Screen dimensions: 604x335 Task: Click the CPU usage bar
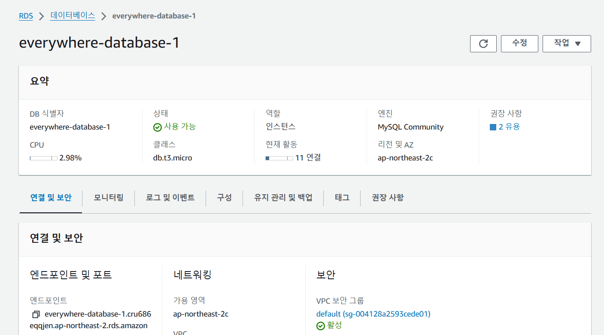pos(43,158)
